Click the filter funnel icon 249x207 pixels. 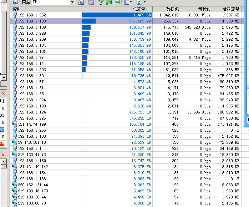(101, 2)
